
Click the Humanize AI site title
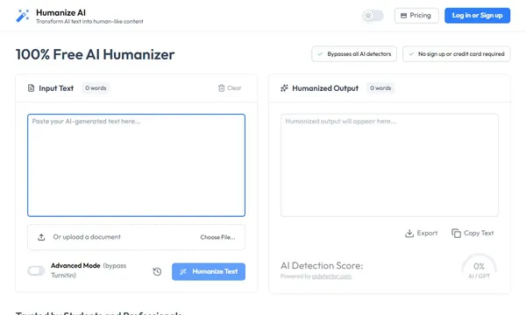point(60,13)
